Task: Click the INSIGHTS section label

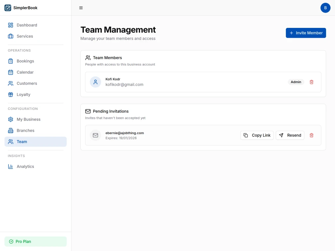Action: [x=17, y=156]
